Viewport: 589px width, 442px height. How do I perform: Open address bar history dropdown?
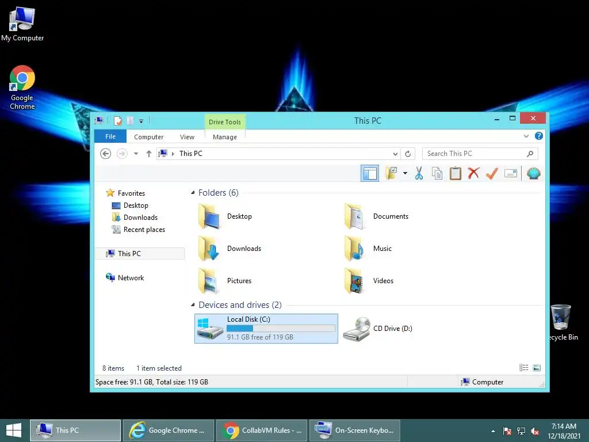395,154
